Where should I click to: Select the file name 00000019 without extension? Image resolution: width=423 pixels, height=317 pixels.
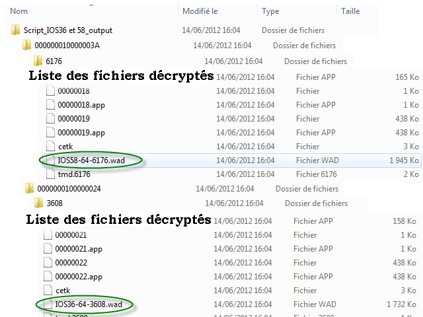click(73, 119)
